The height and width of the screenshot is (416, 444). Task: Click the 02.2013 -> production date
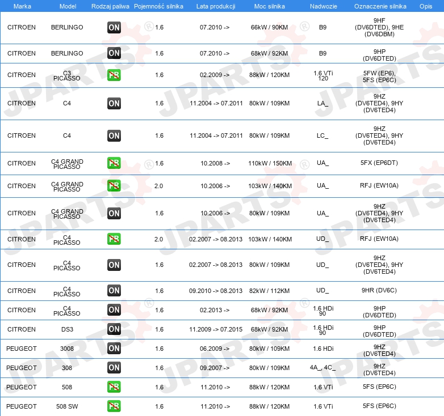click(215, 310)
